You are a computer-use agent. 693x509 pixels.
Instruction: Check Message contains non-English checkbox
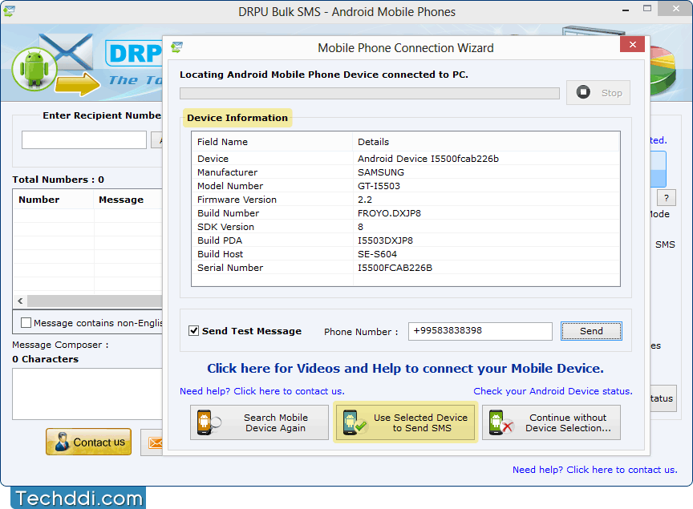26,322
